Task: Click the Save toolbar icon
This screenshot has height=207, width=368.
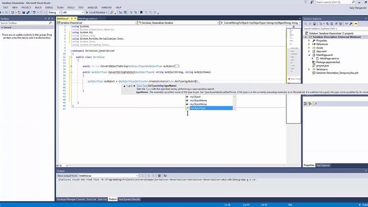Action: (24, 13)
